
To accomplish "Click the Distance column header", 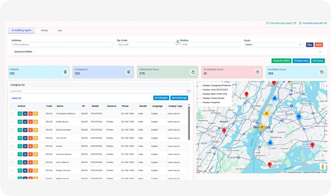I will [112, 106].
